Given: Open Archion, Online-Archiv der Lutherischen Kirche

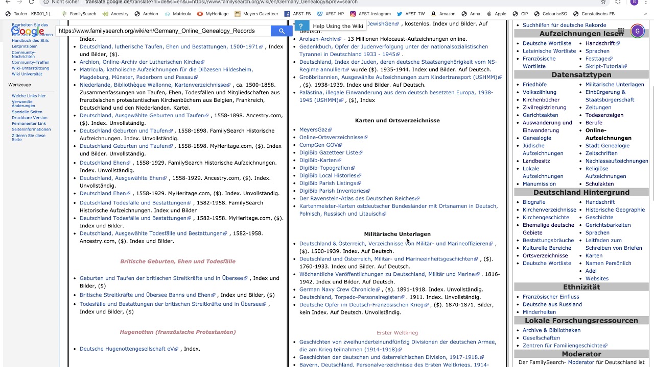Looking at the screenshot, I should coord(142,62).
